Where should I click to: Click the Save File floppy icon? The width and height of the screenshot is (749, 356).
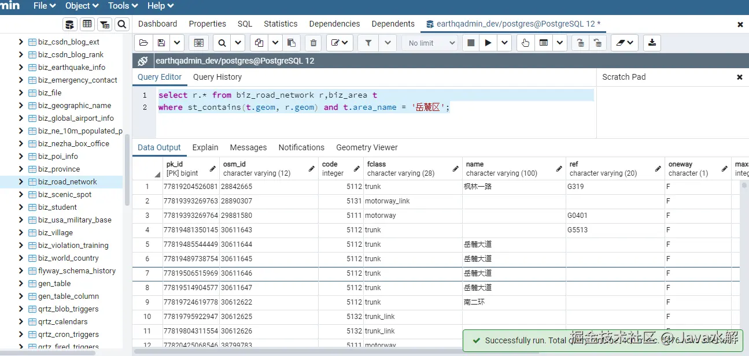[161, 43]
